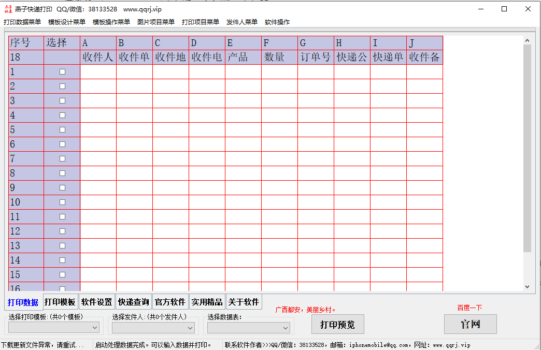Open the 打印数据菜单 menu
Image resolution: width=541 pixels, height=350 pixels.
click(x=22, y=22)
